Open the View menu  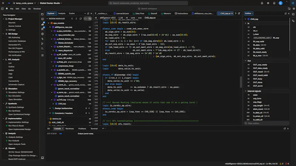click(x=24, y=8)
